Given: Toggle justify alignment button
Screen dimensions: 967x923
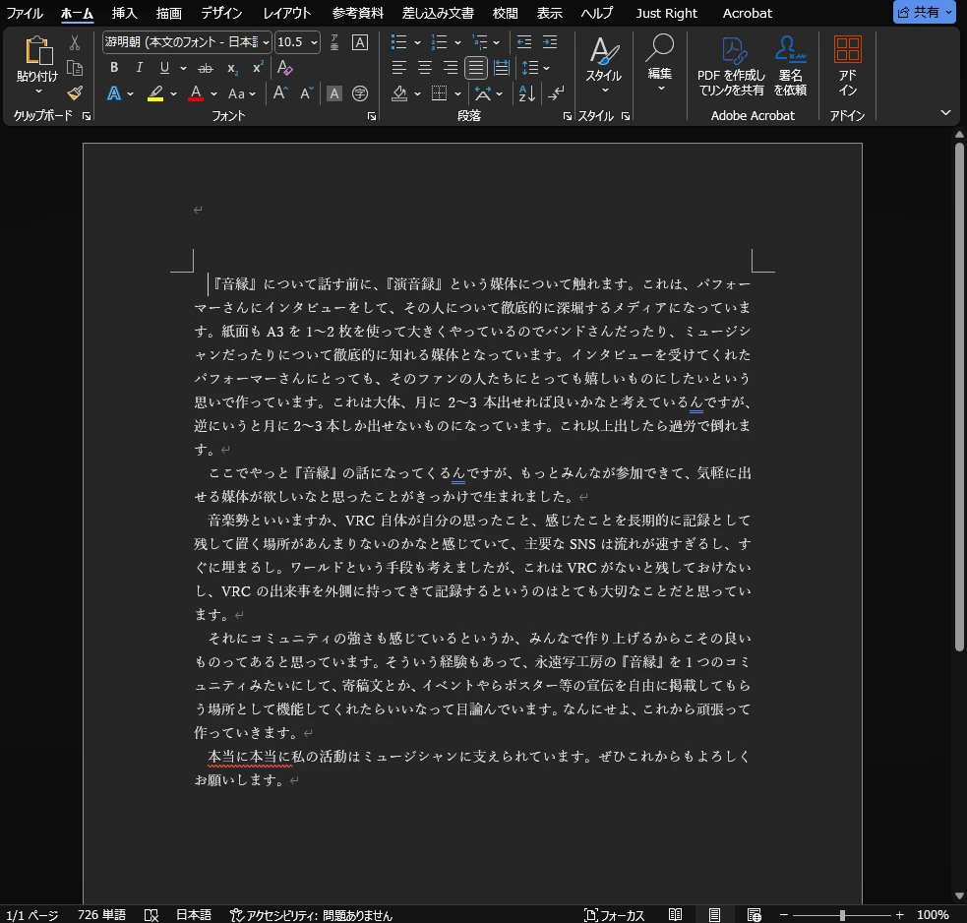Looking at the screenshot, I should click(x=476, y=68).
